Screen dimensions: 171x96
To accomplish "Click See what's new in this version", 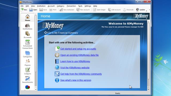I will point(76,80).
